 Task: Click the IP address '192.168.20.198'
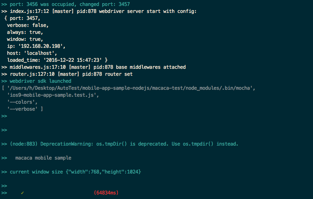coord(40,46)
